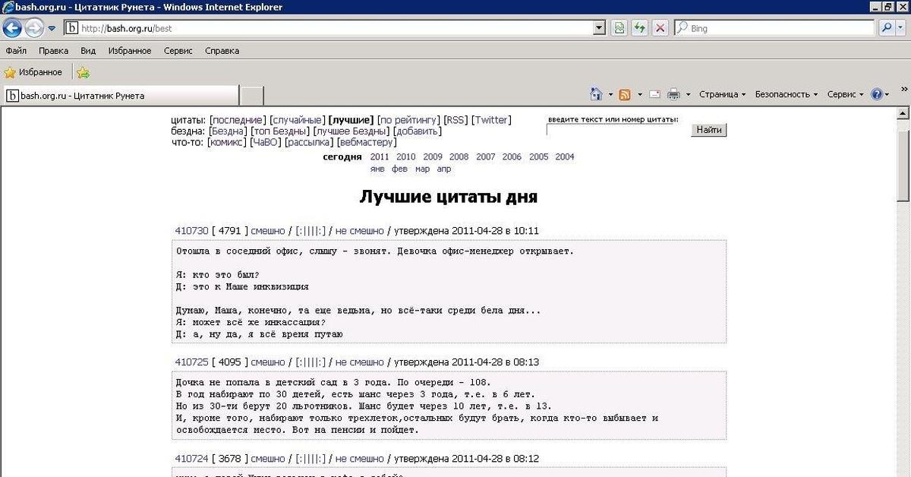Click the Home icon in command bar
This screenshot has height=477, width=911.
(597, 94)
